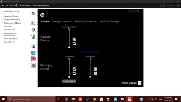Switch to the Recording Experience tab
This screenshot has width=181, height=102.
(85, 22)
